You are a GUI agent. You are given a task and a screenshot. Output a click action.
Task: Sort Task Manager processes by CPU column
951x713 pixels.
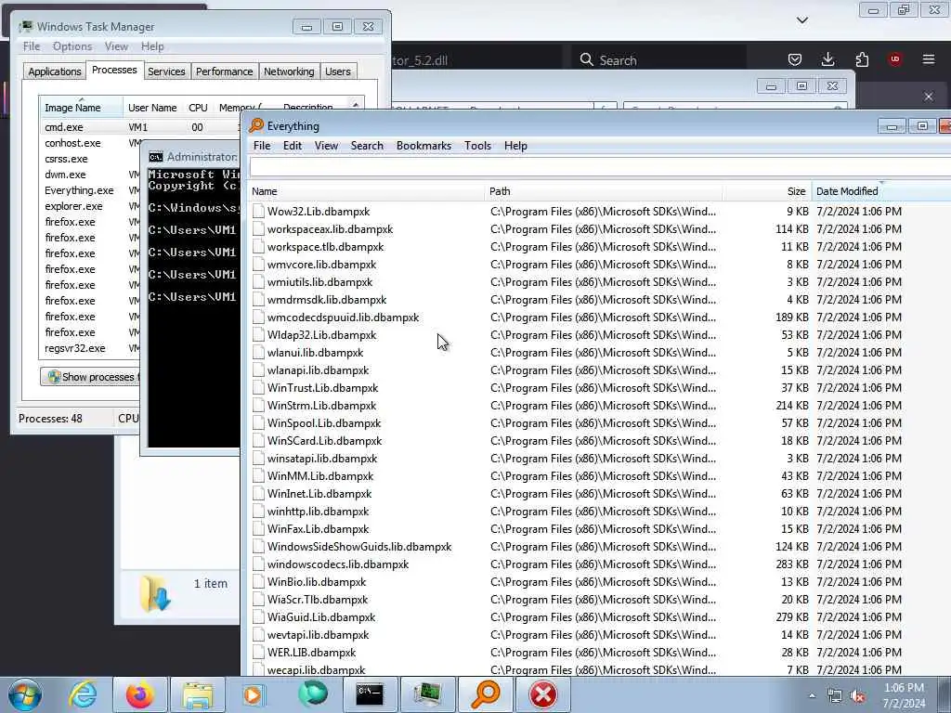[198, 108]
